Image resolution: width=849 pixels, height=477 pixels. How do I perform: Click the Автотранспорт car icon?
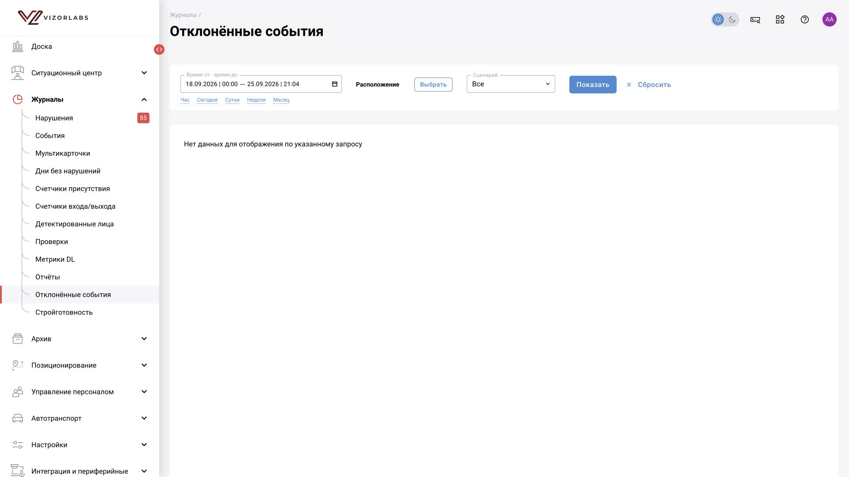(18, 418)
